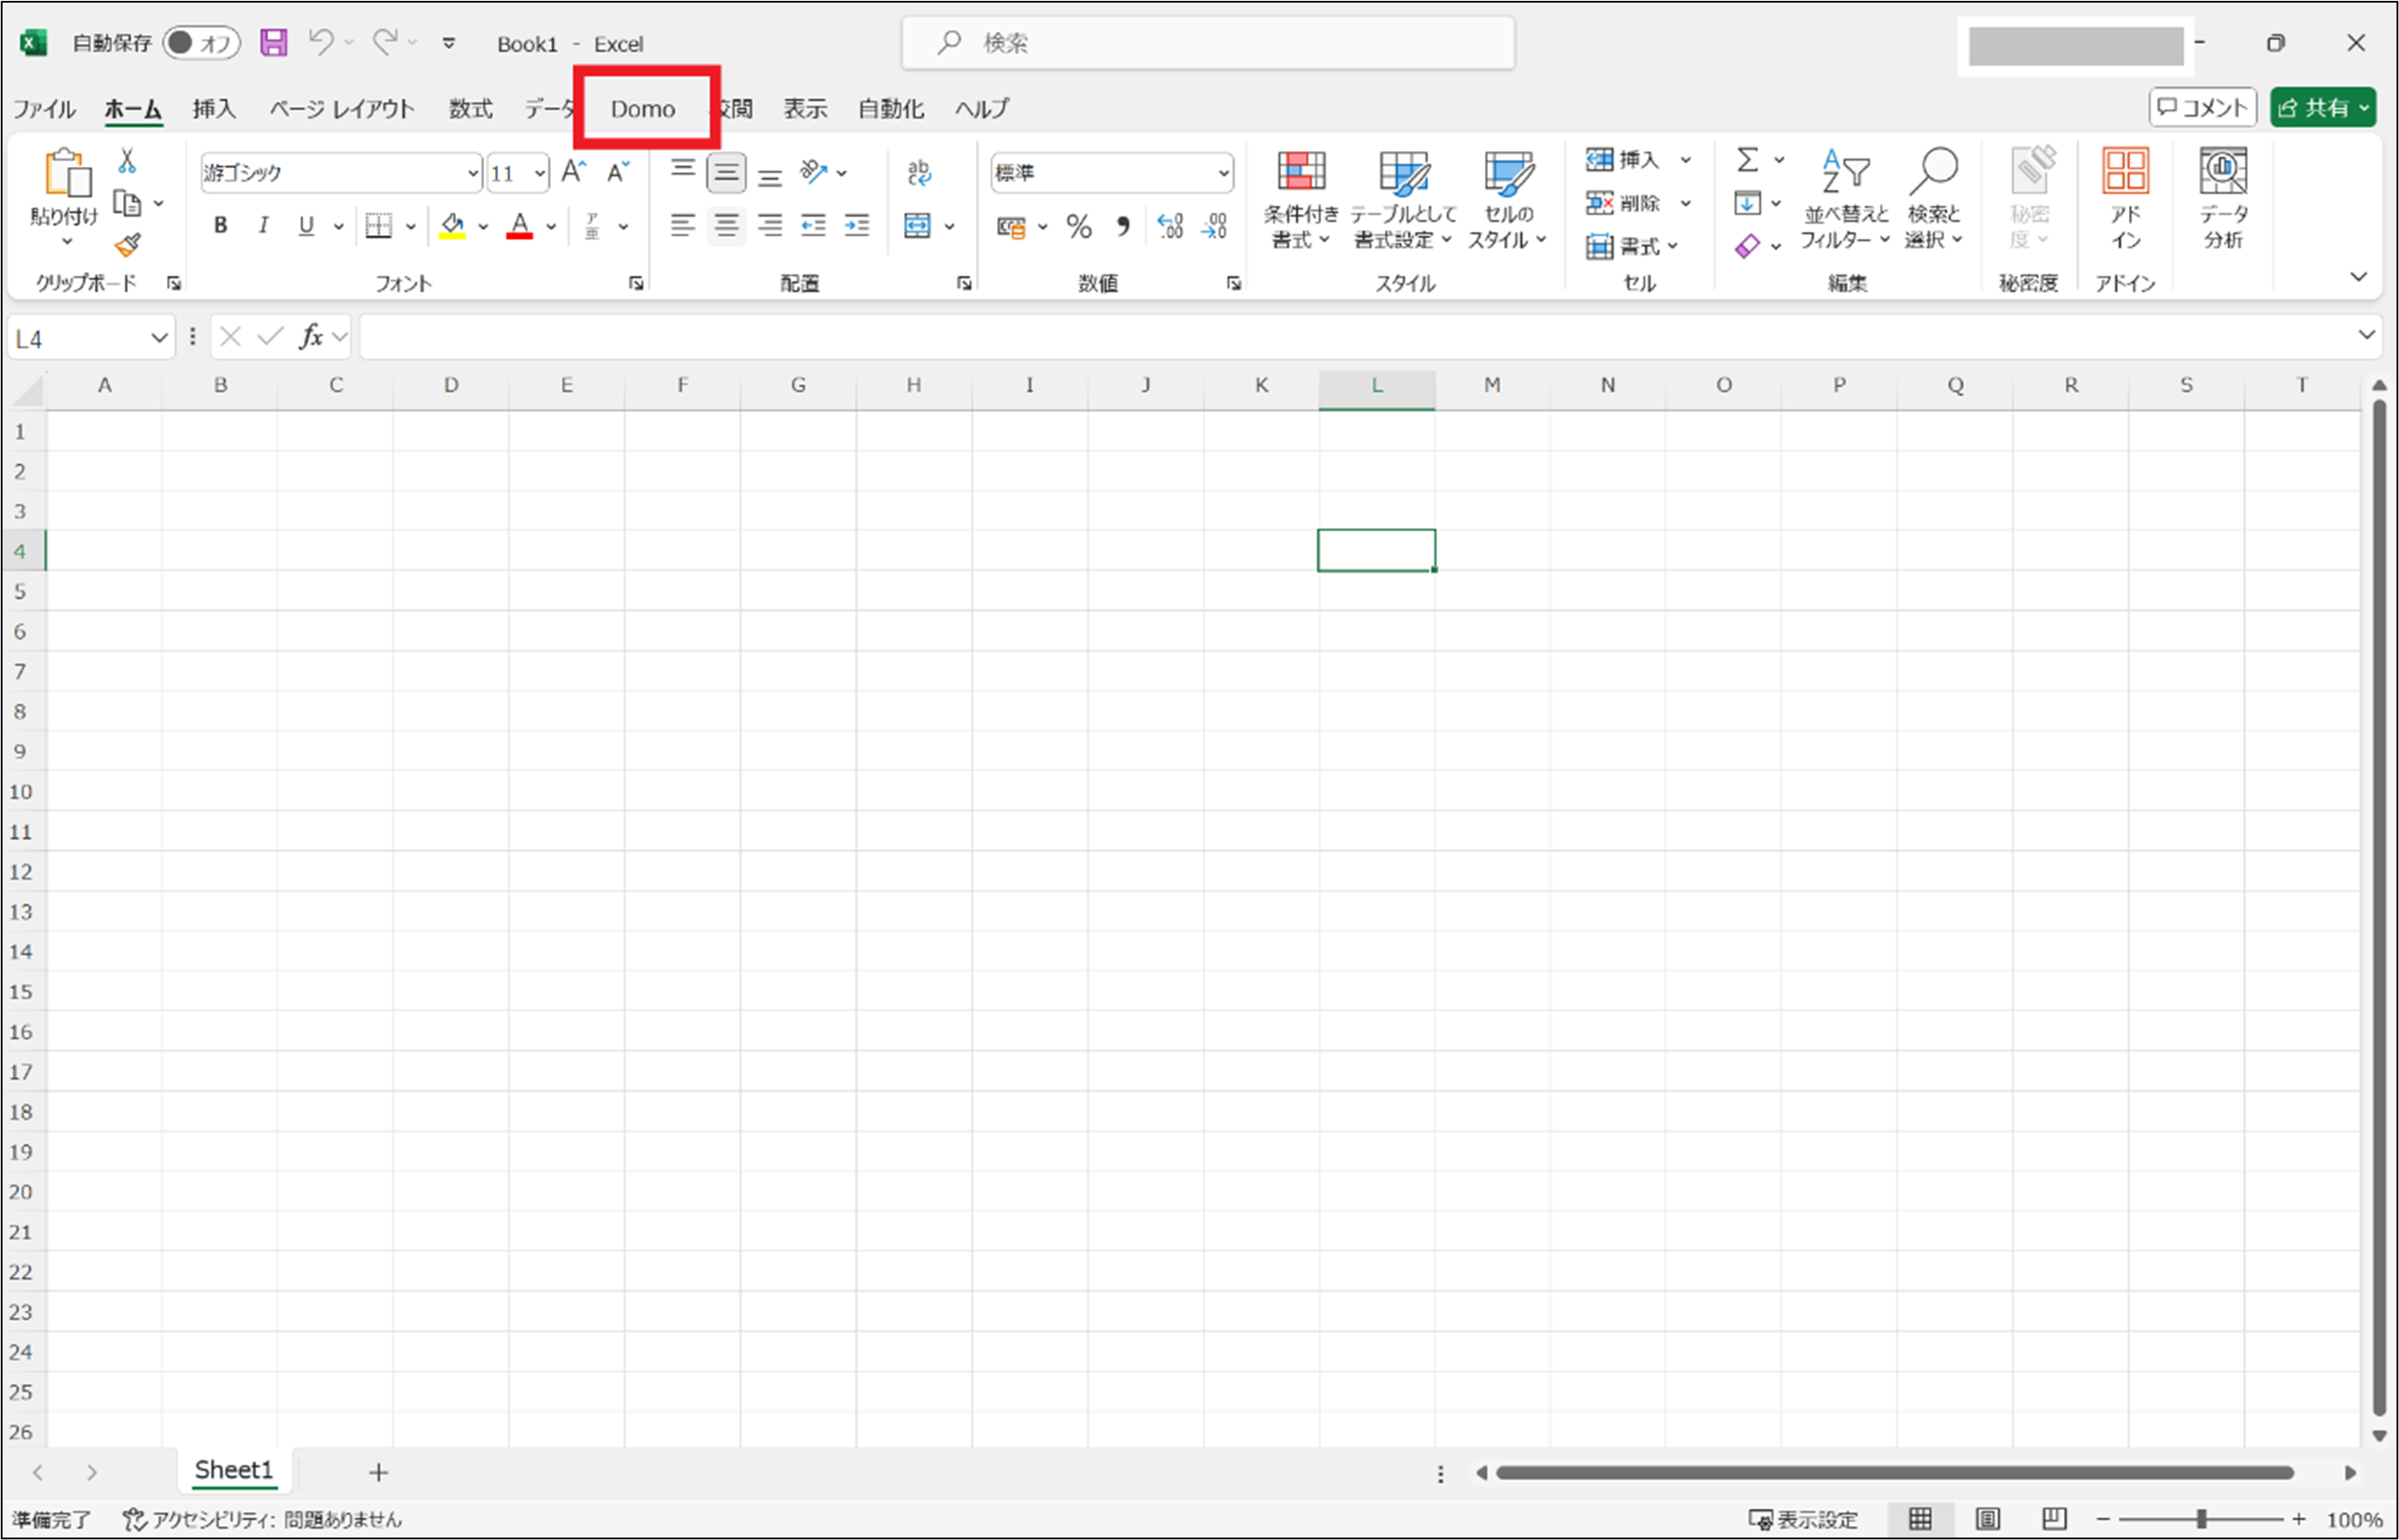Click the Copy icon in clipboard group

click(127, 203)
